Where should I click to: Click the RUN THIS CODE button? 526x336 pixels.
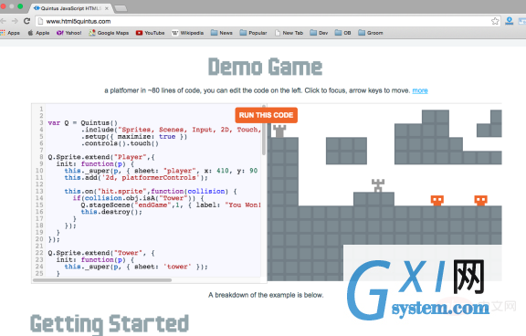(x=266, y=115)
